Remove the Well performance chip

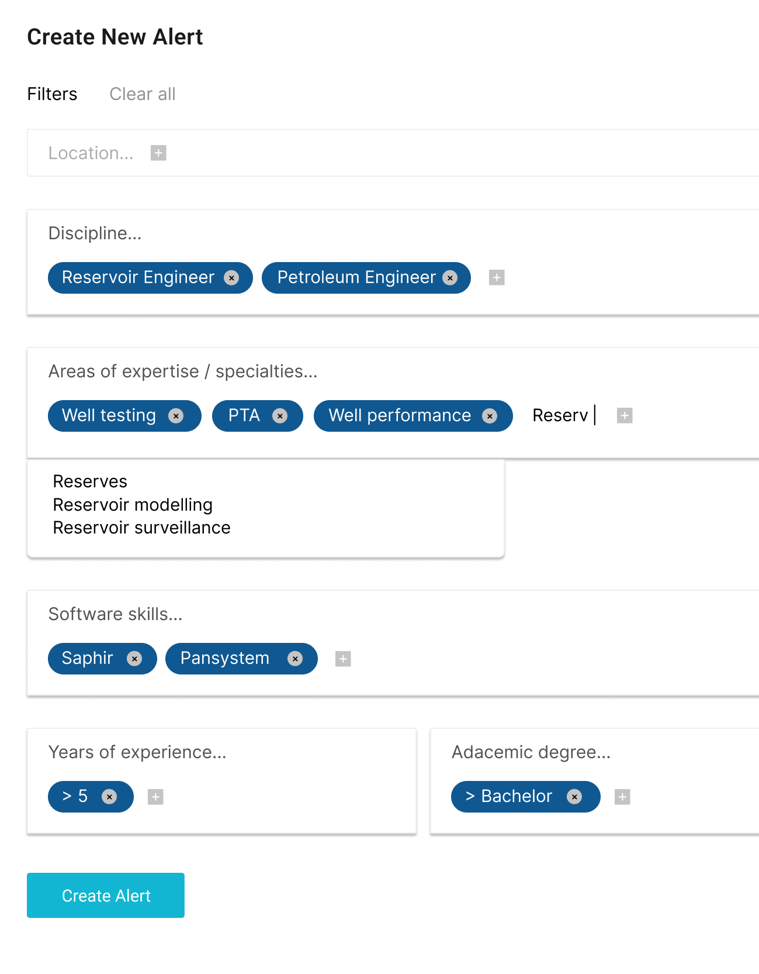[x=490, y=416]
